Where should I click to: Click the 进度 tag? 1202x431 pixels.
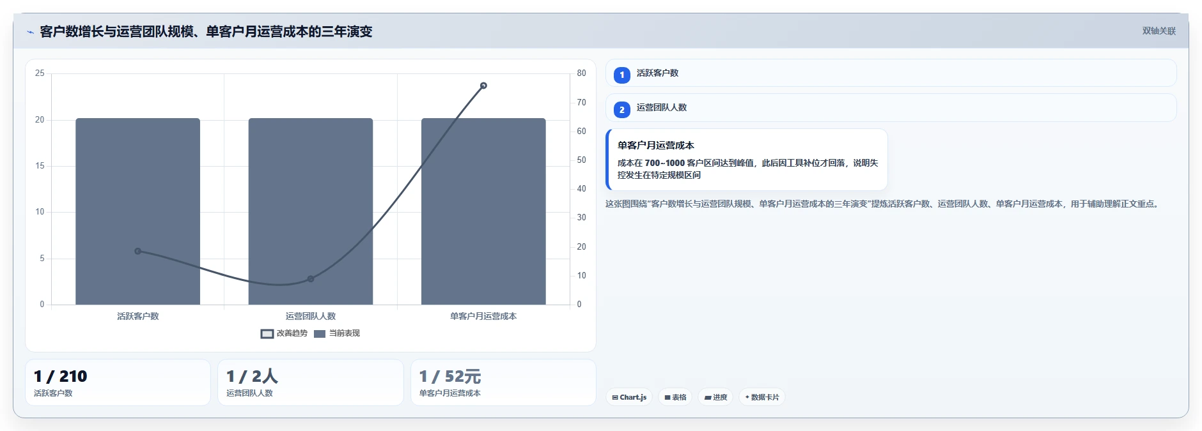[715, 397]
